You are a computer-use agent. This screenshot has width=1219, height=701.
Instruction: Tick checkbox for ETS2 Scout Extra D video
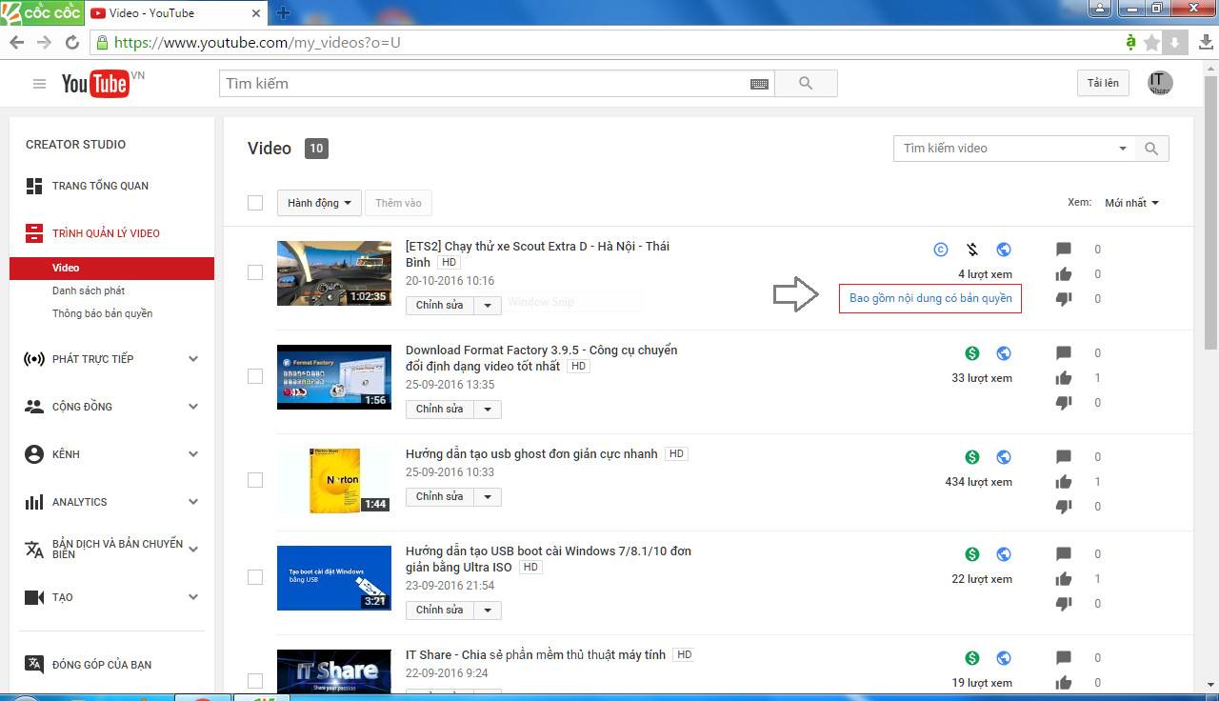(255, 272)
